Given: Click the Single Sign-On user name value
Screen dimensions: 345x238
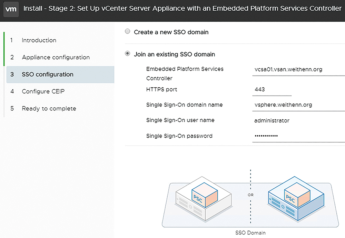Looking at the screenshot, I should pyautogui.click(x=272, y=120).
